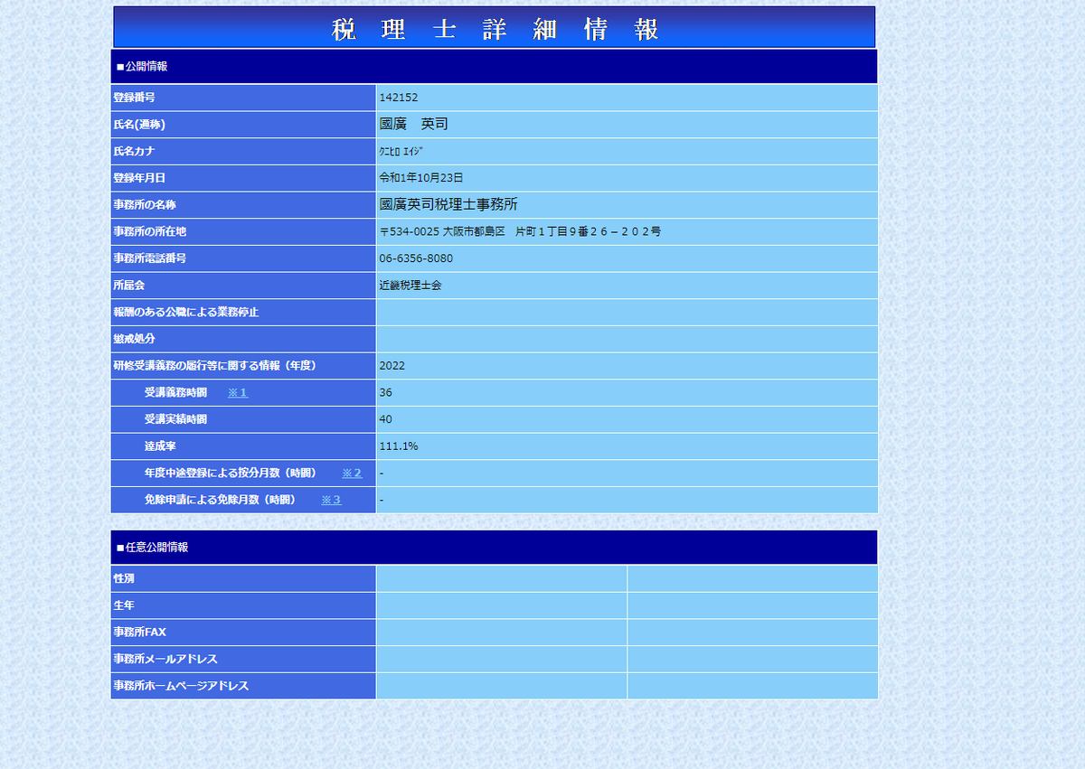Click the 所属会 label

(x=129, y=286)
